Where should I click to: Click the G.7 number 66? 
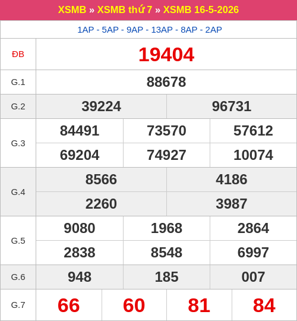pos(69,305)
